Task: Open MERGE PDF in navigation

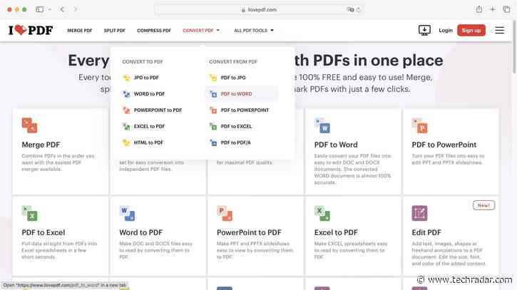Action: (x=79, y=31)
